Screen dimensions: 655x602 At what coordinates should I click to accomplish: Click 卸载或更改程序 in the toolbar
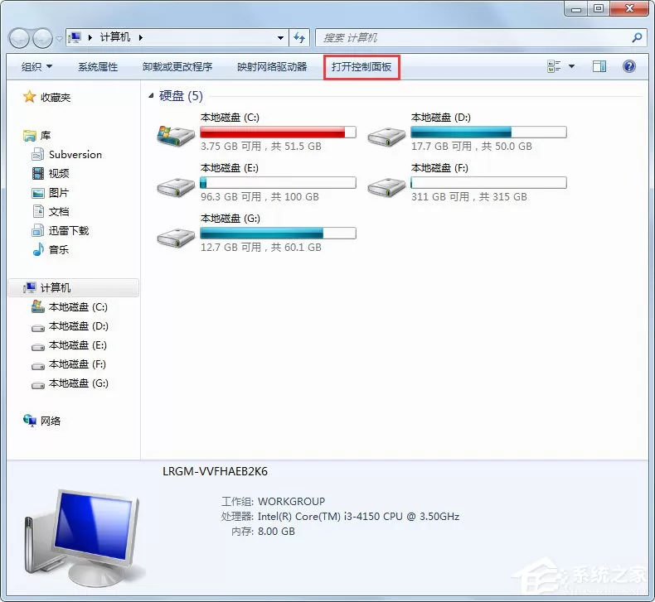click(177, 67)
